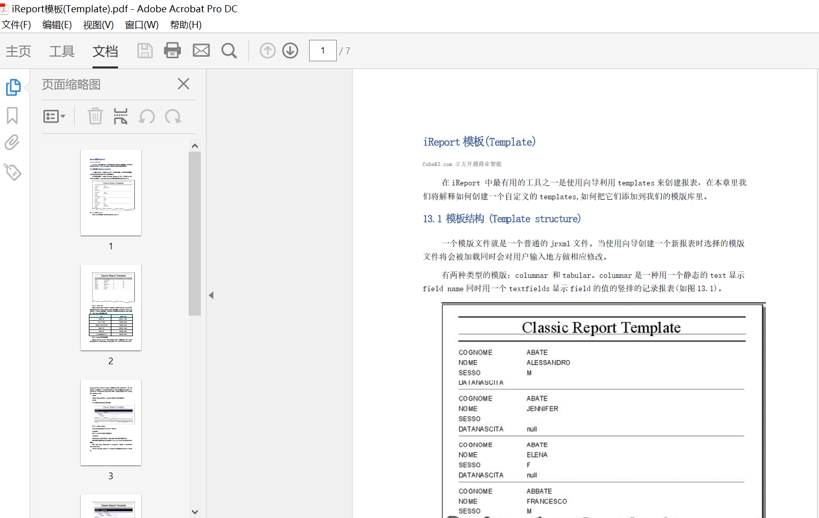
Task: Click the thumbnails panel scrollbar thumb
Action: click(195, 234)
